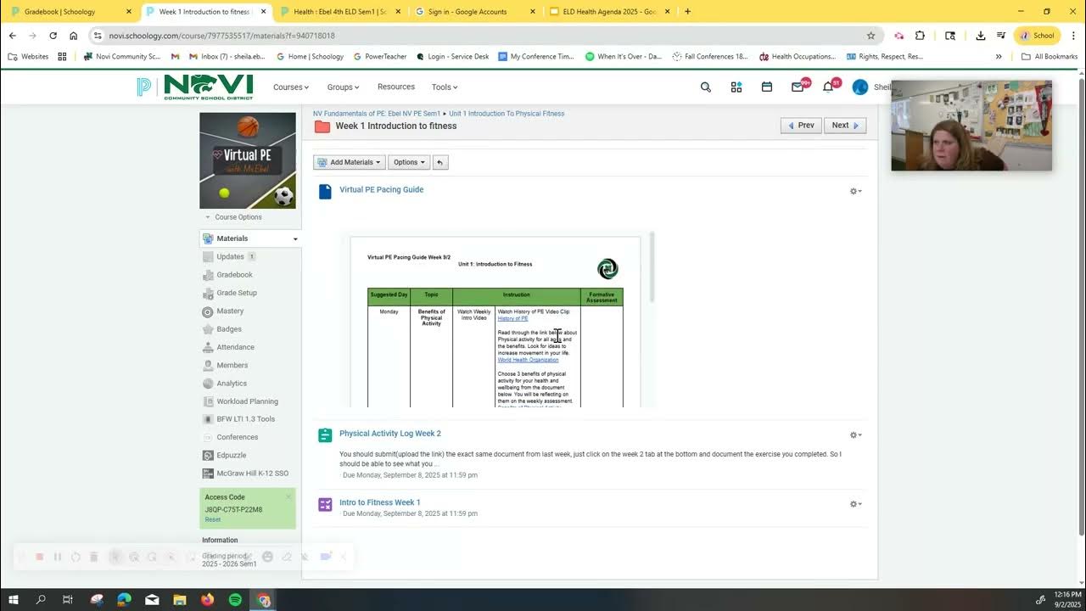Screen dimensions: 1086x611
Task: Open All Bookmarks folder
Action: [x=1050, y=57]
